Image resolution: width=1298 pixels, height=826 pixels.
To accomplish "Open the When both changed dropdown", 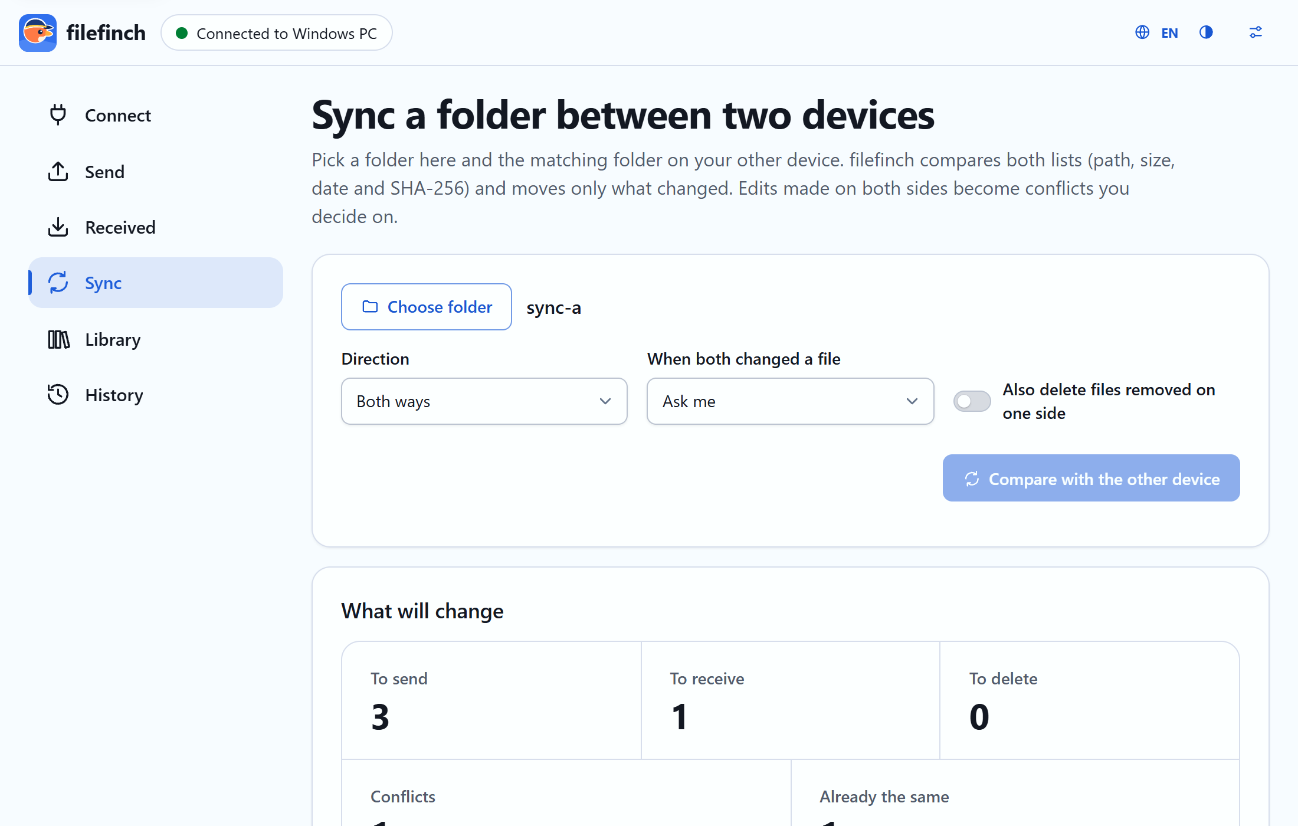I will pos(790,401).
